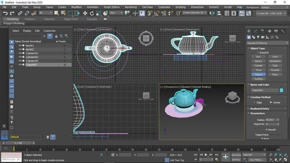Image resolution: width=290 pixels, height=163 pixels.
Task: Open the selection filter All dropdown
Action: pos(45,13)
